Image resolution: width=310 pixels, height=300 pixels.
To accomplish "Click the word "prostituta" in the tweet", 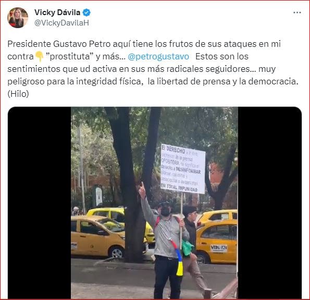I will pyautogui.click(x=70, y=57).
